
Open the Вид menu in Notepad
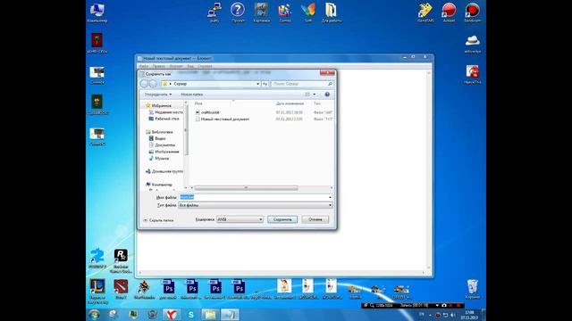[x=190, y=66]
